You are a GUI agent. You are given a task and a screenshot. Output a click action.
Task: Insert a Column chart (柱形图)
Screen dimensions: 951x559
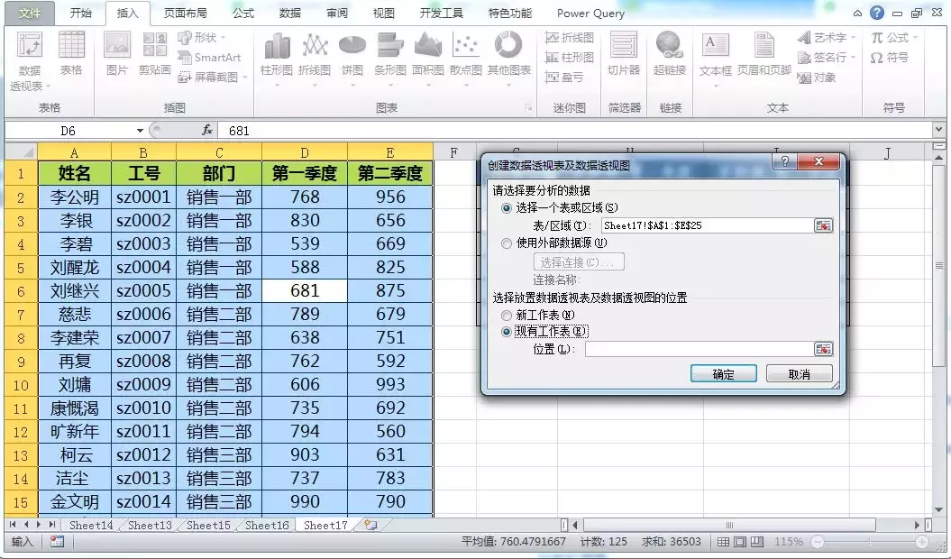[x=277, y=60]
